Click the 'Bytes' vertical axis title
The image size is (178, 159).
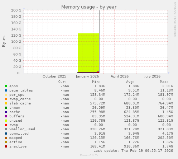pos(4,41)
